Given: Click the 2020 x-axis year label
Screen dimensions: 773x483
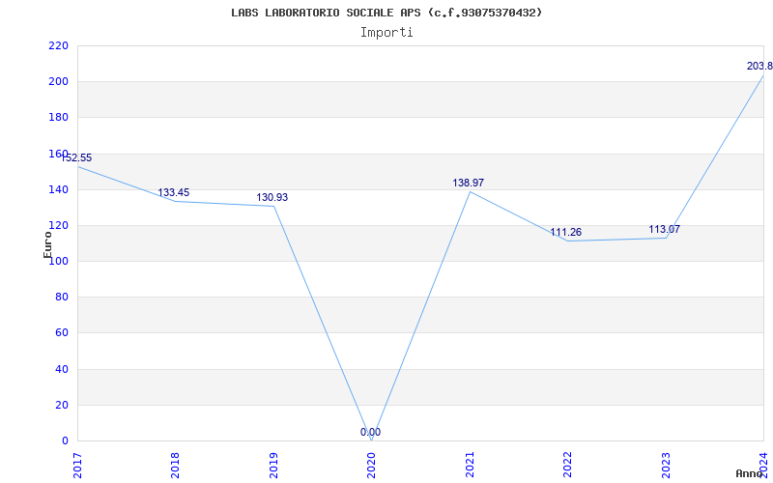Looking at the screenshot, I should 371,466.
